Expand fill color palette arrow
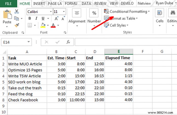Screen dimensions: 177x115 coord(48,25)
